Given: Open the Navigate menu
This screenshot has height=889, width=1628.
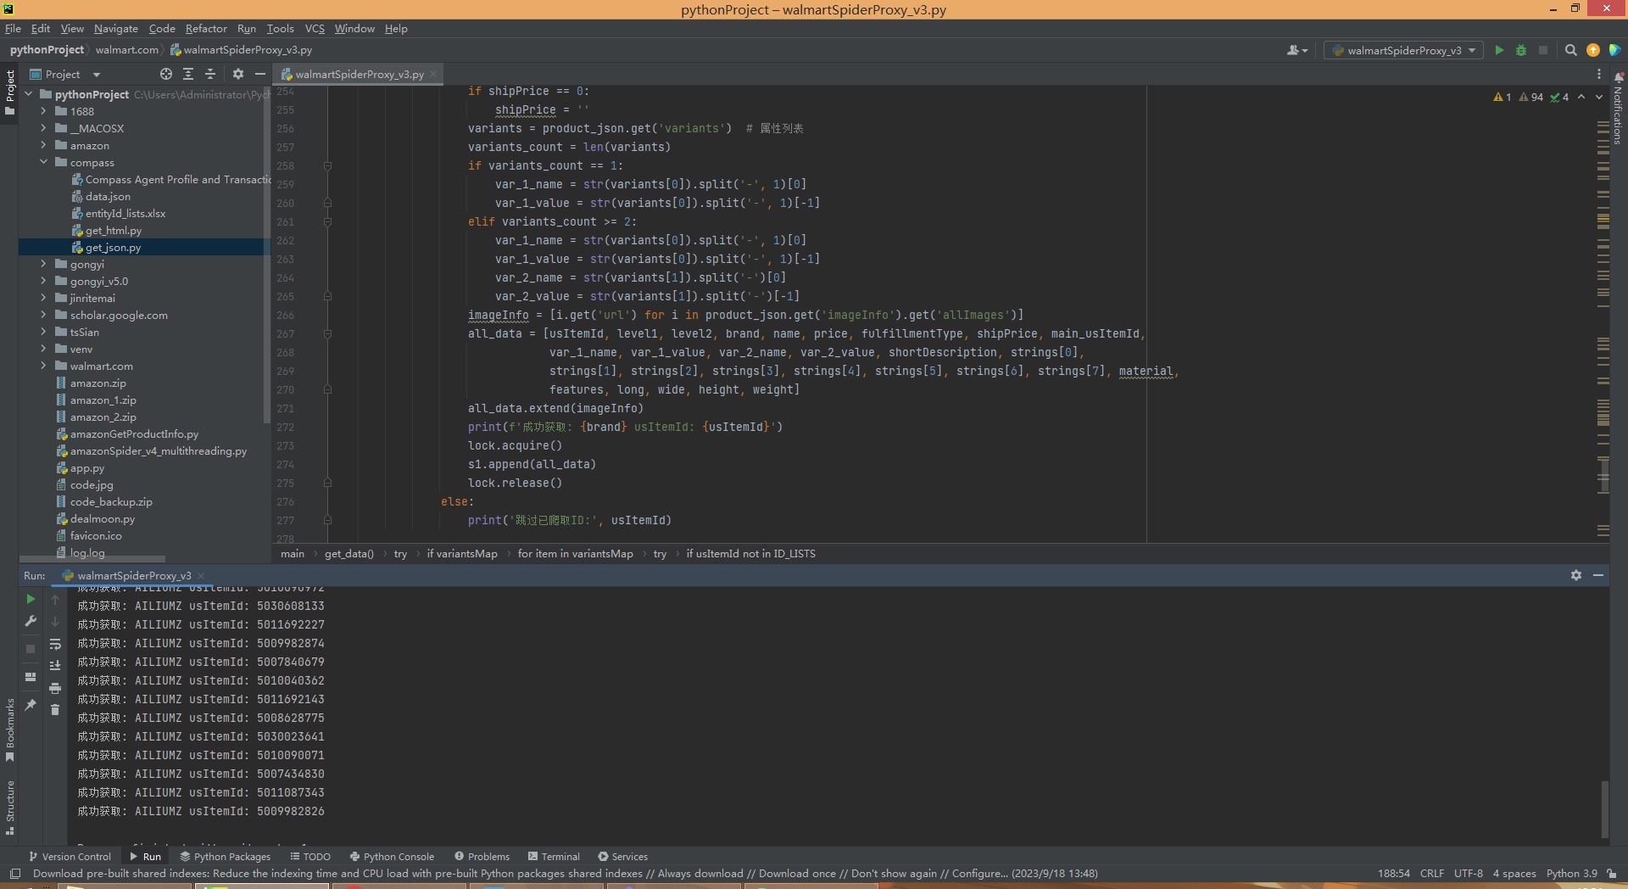Looking at the screenshot, I should (115, 28).
